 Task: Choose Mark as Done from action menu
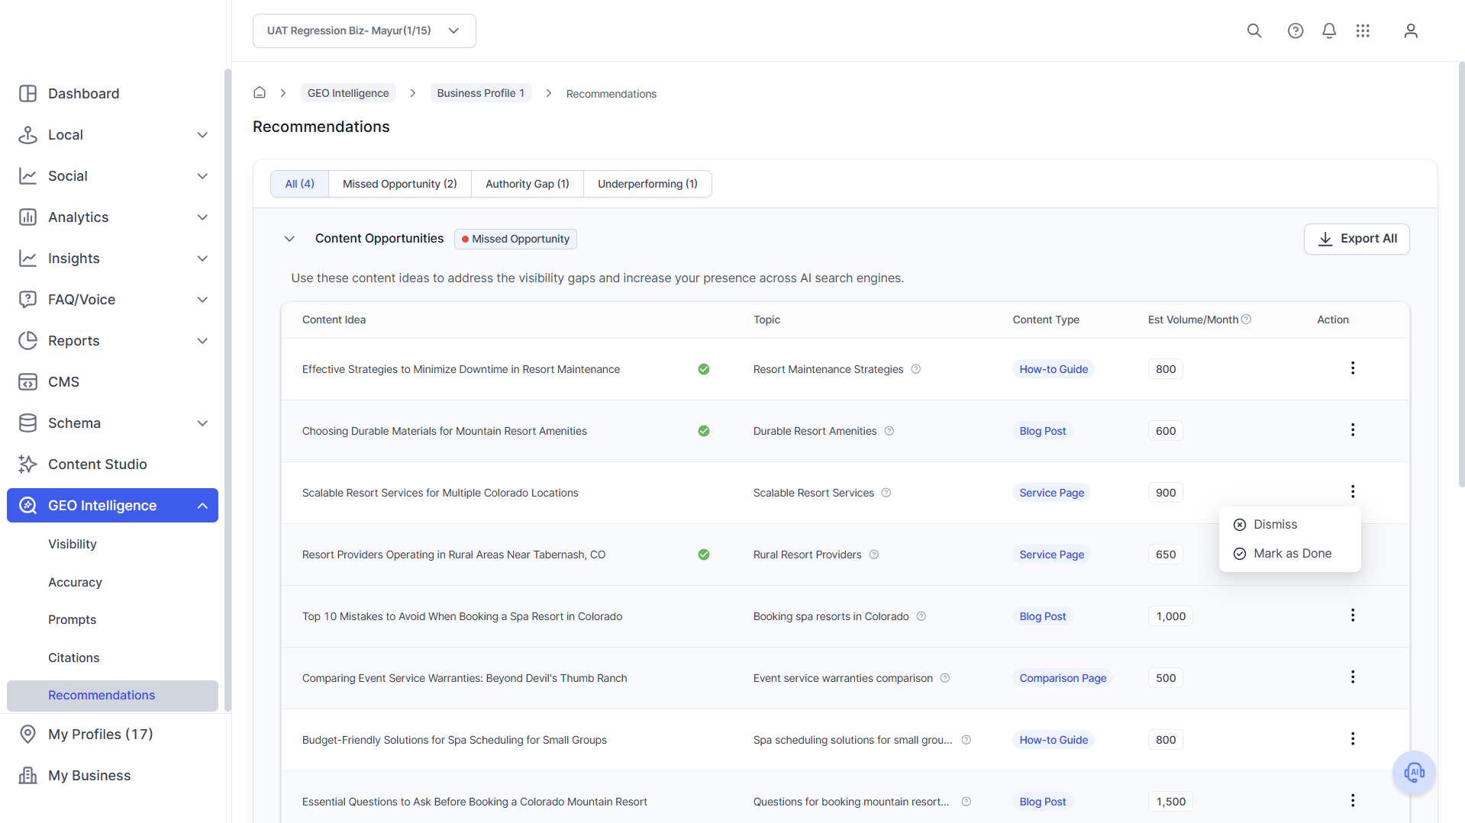(x=1289, y=553)
